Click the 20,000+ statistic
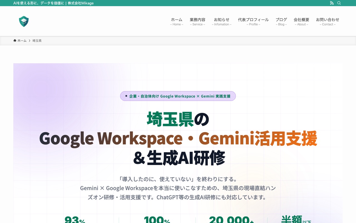Screen dimensions: 356x223 [231, 220]
